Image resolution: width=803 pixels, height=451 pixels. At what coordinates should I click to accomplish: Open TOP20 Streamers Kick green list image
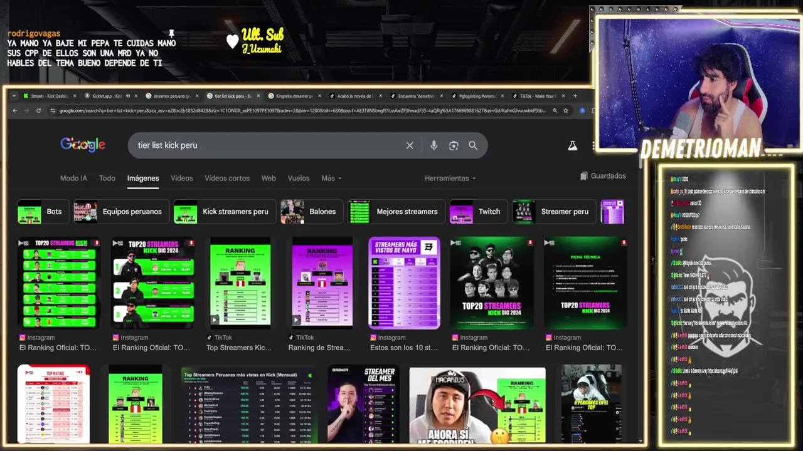point(59,283)
